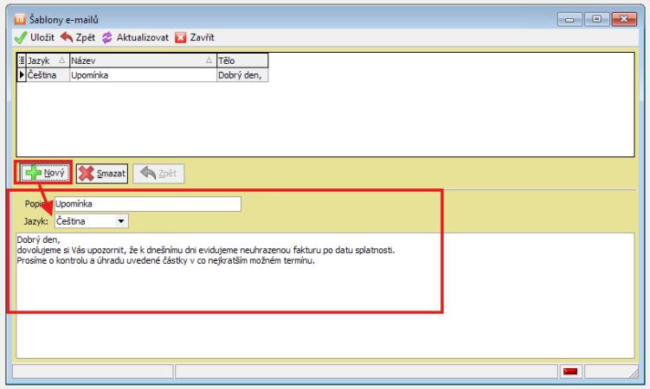650x389 pixels.
Task: Maximize the Šablony e-mailů window
Action: (595, 16)
